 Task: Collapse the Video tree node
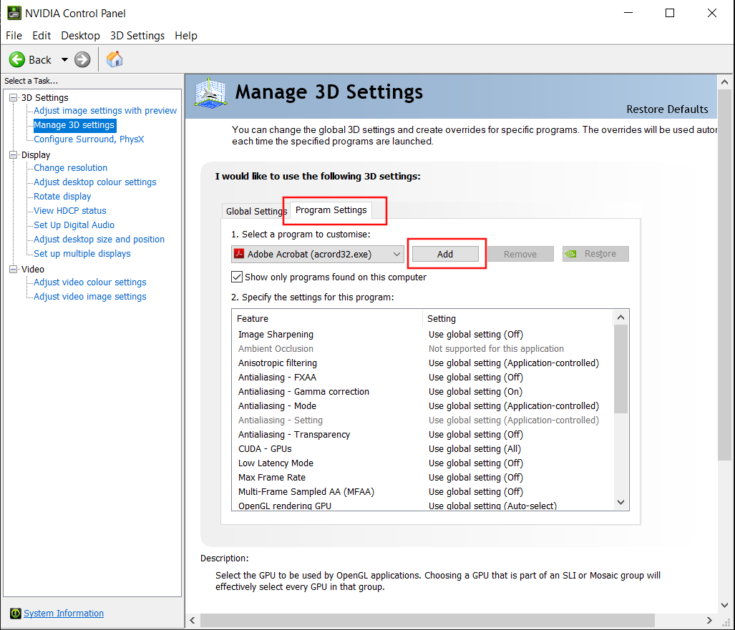tap(13, 269)
